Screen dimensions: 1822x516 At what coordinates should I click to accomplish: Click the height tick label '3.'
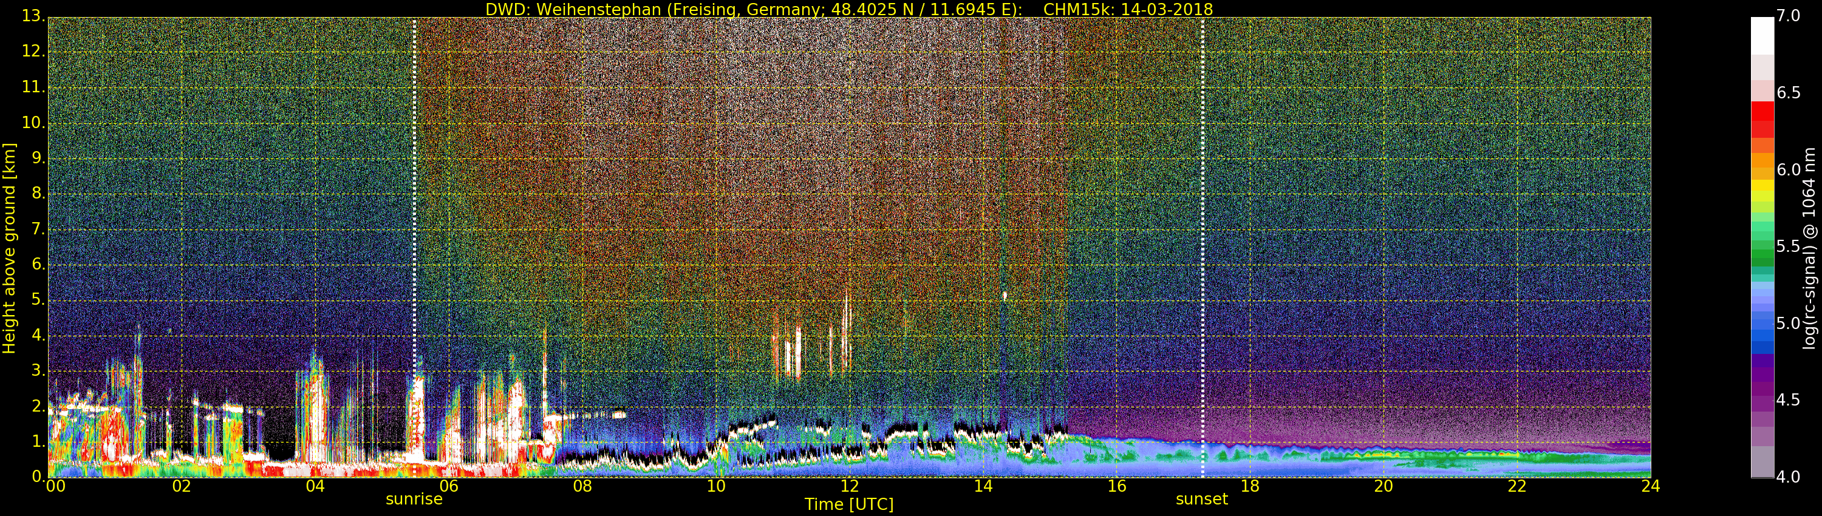38,370
